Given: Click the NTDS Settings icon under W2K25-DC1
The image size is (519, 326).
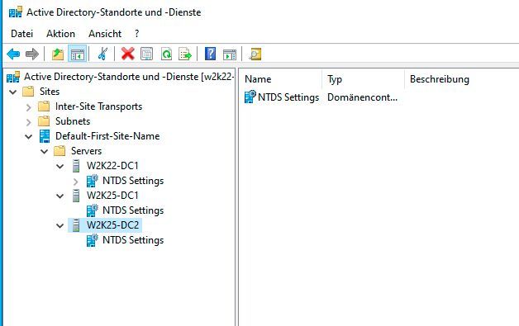Looking at the screenshot, I should (93, 210).
